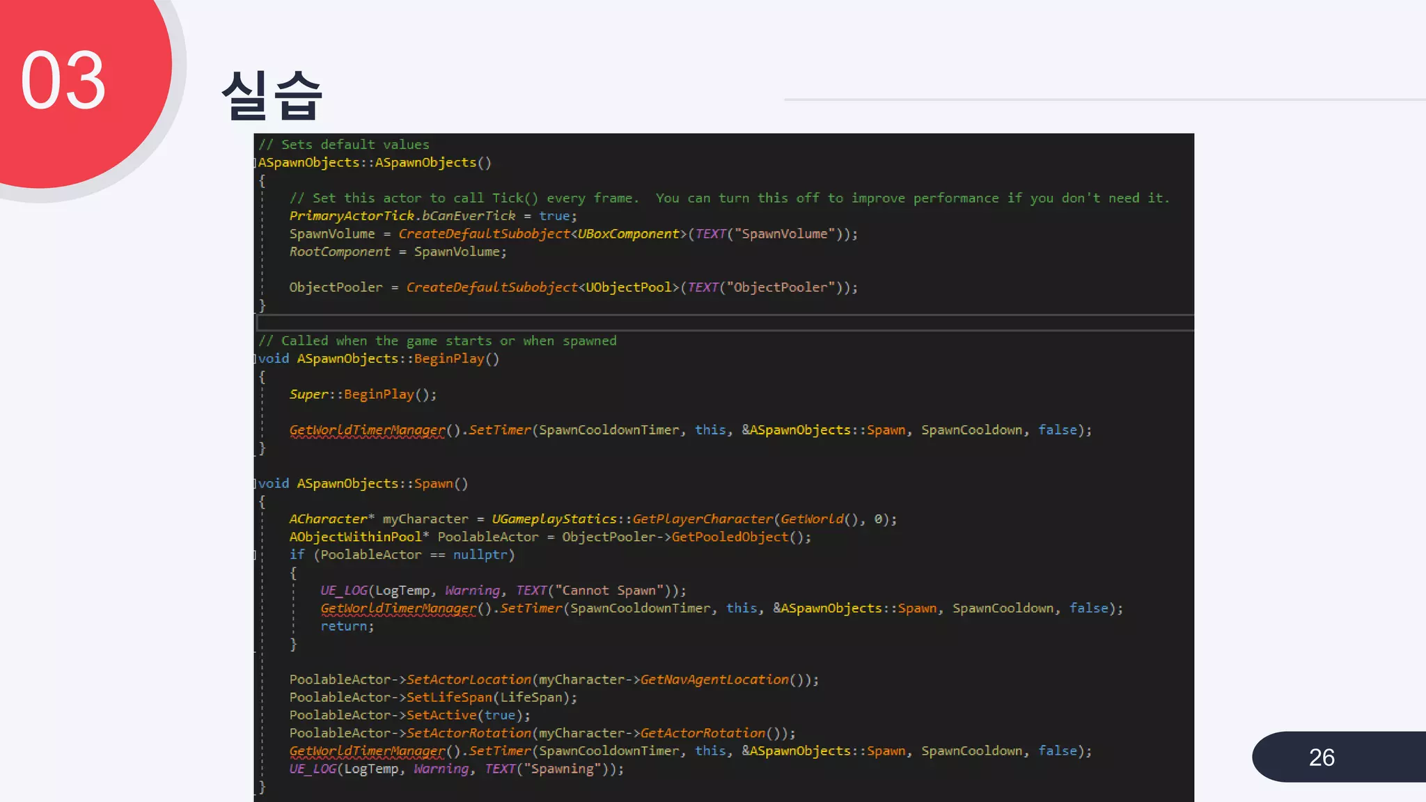Collapse the if PoolableActor nullptr block
The image size is (1426, 802).
256,555
